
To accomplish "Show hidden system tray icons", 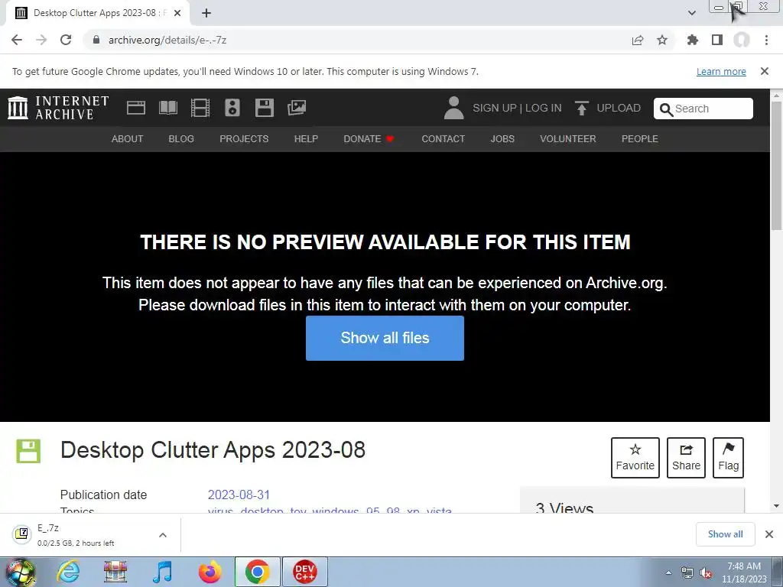I will (668, 572).
